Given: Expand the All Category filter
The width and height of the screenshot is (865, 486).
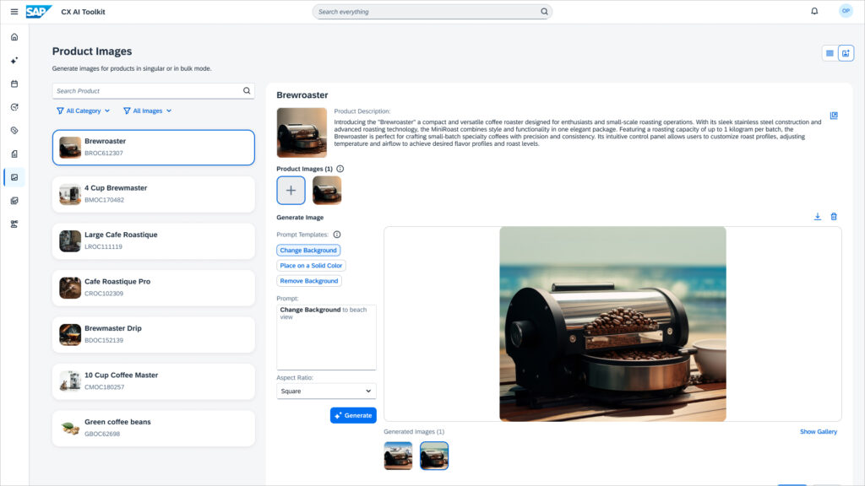Looking at the screenshot, I should point(83,111).
